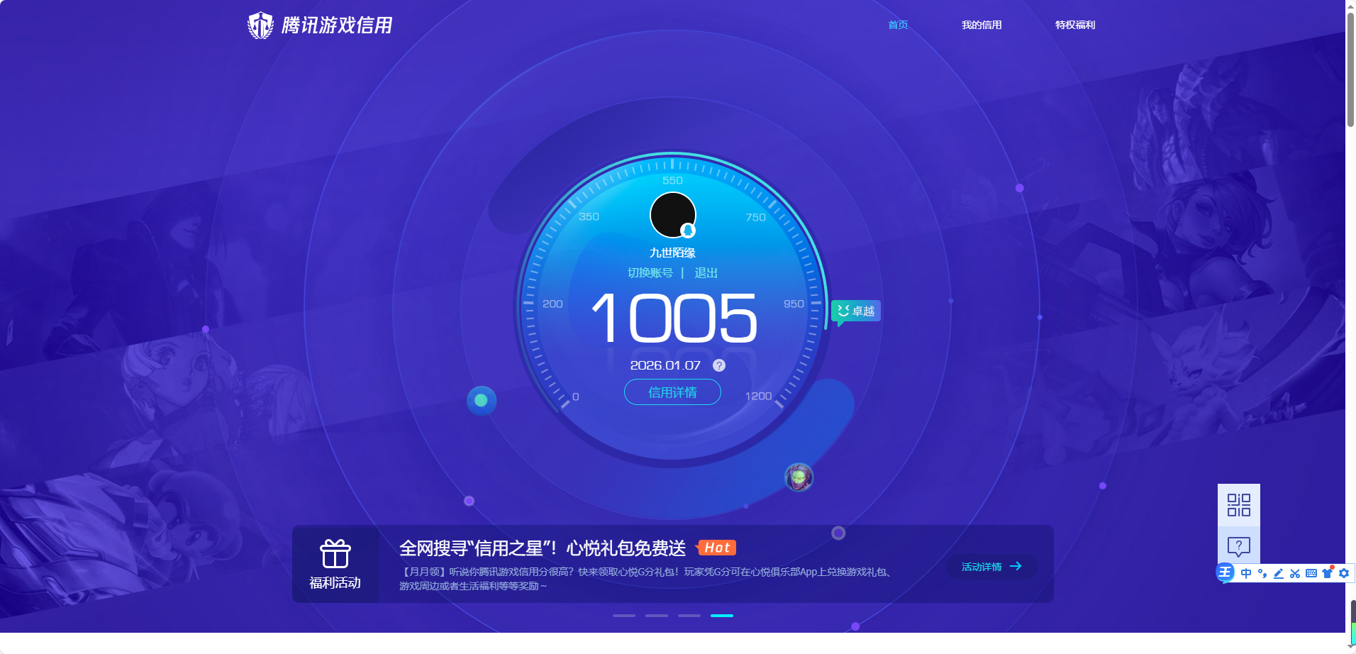
Task: Go to the 特权福利 nav item
Action: click(x=1075, y=25)
